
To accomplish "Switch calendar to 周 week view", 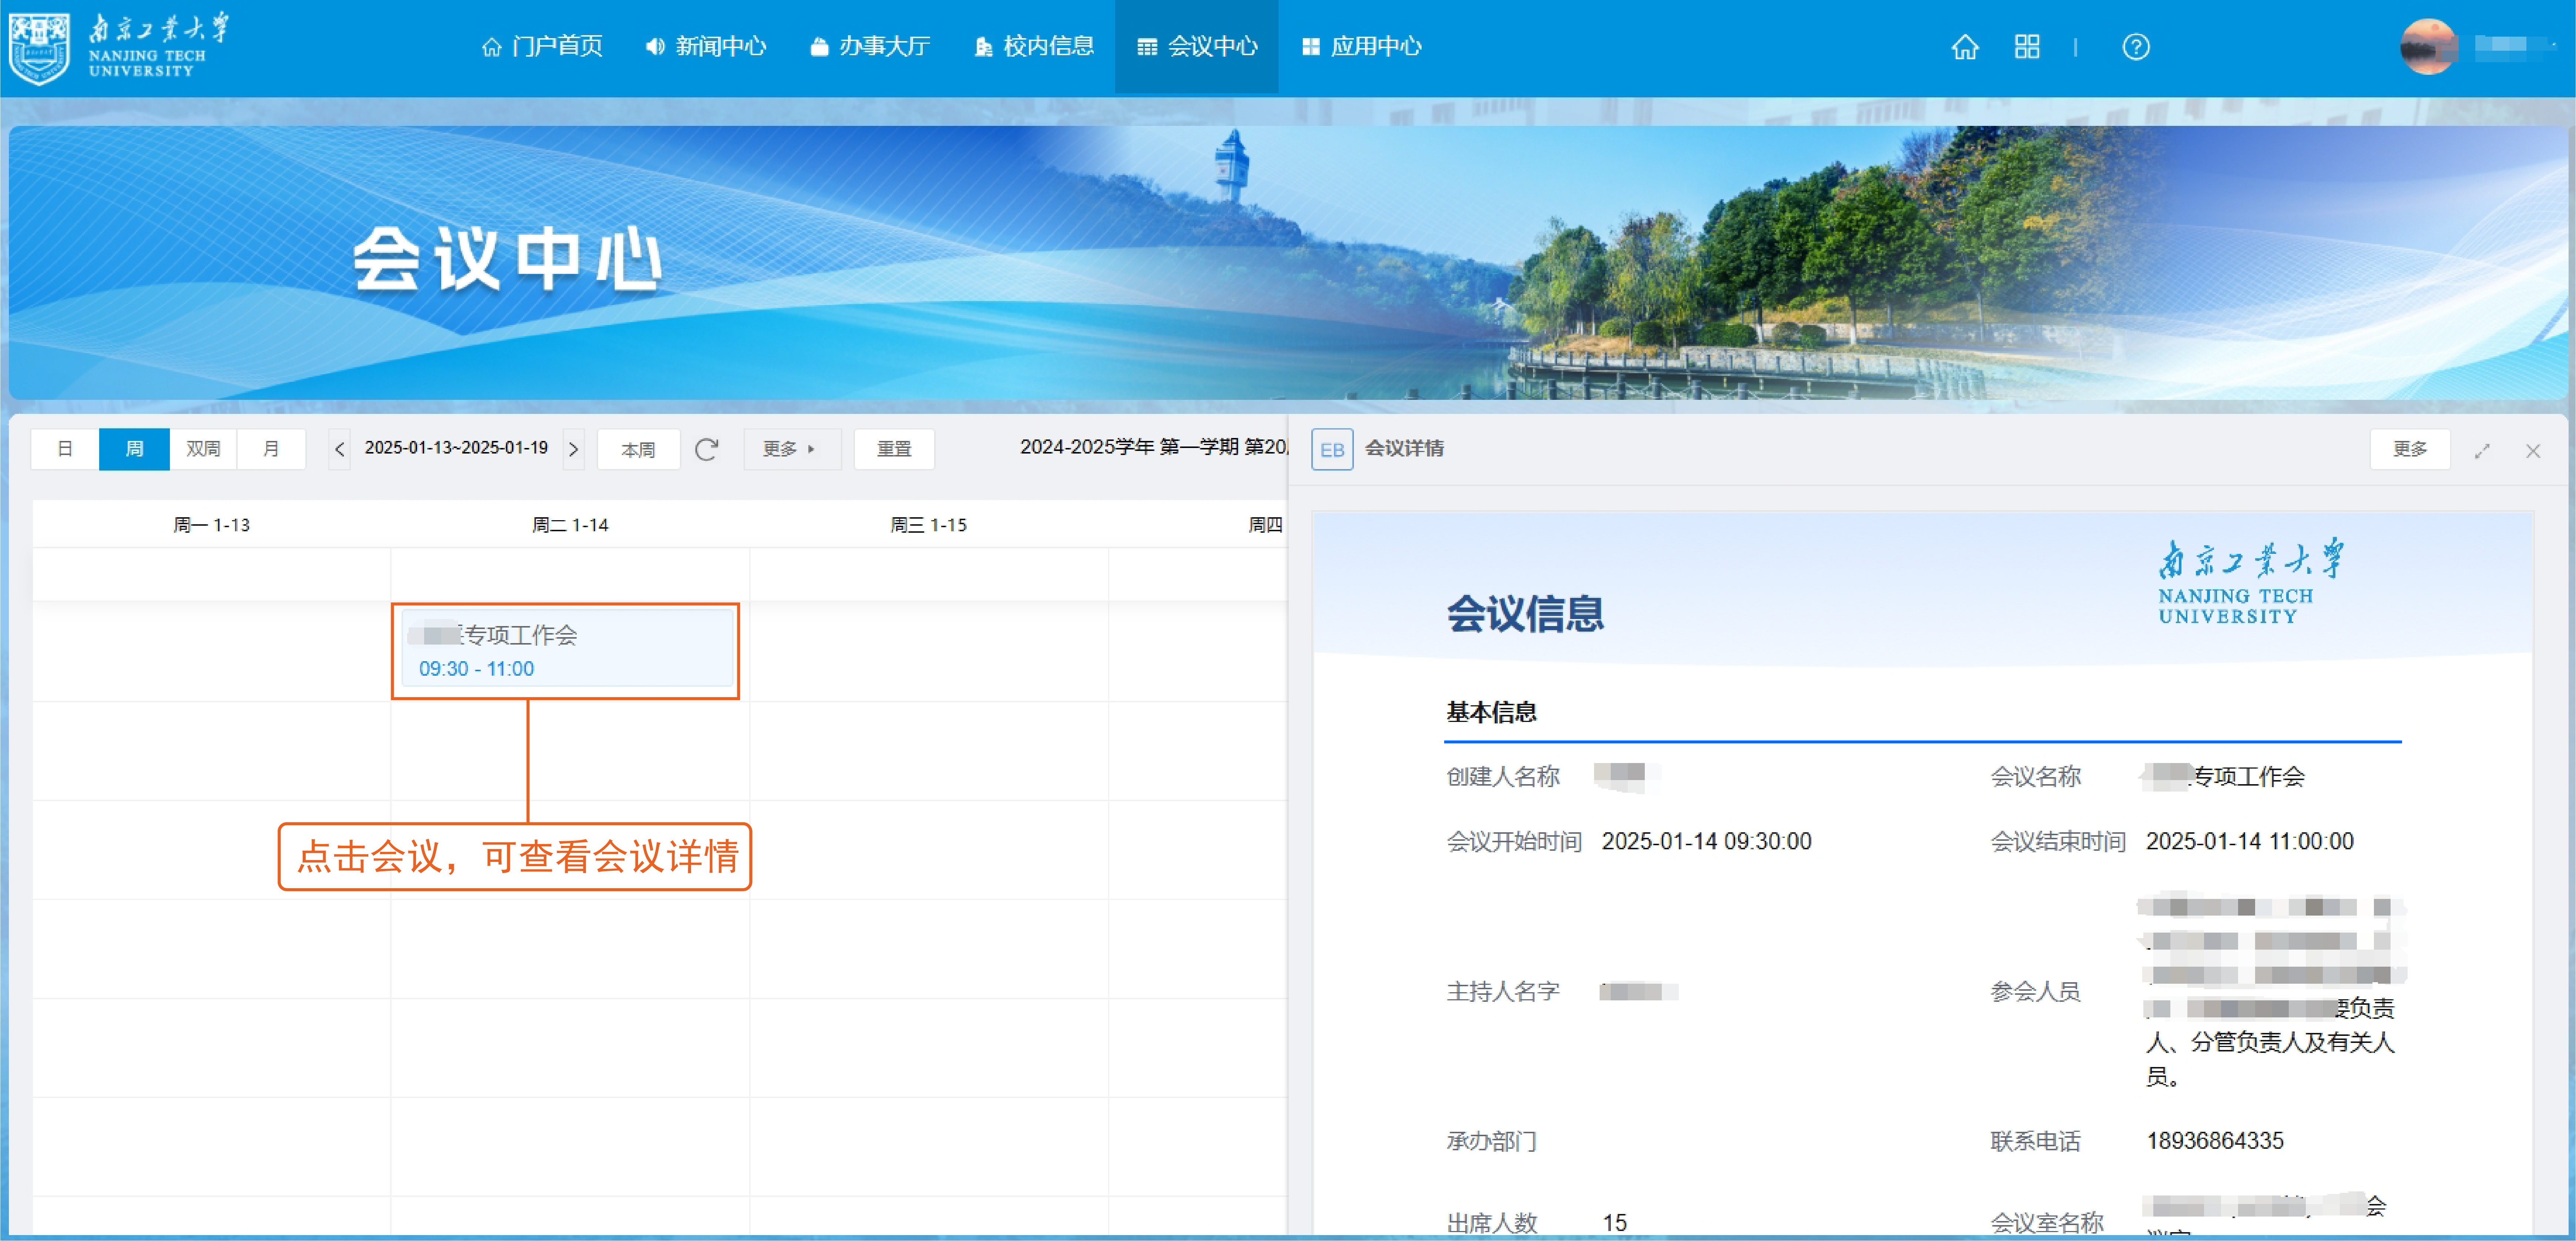I will 134,449.
